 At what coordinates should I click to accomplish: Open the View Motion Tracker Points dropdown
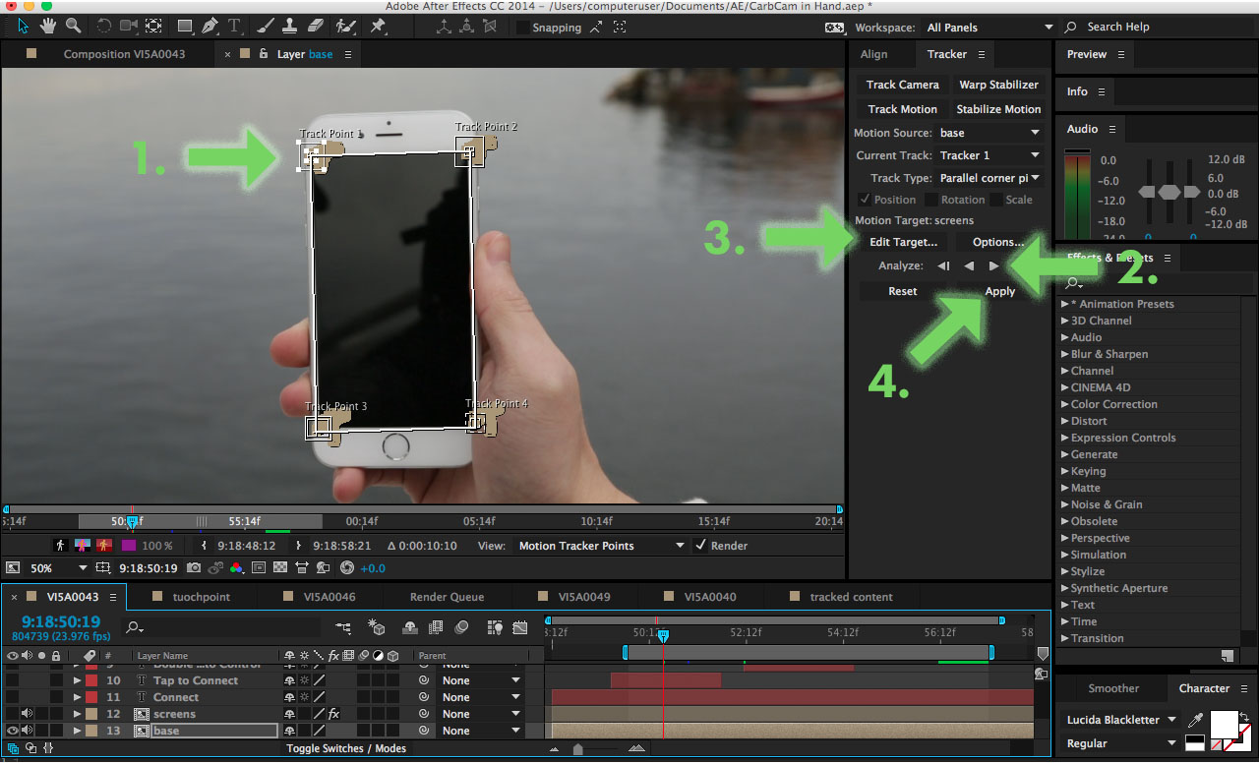(601, 546)
